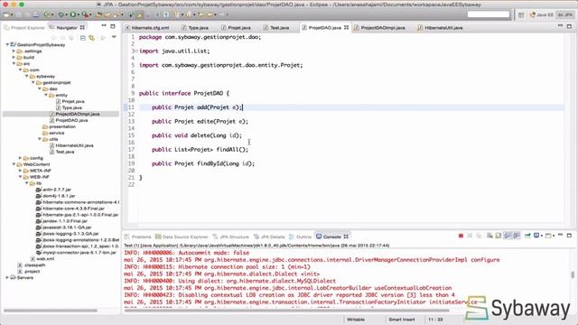Switch to the Data Source Explorer tab
Screen dimensions: 578x325
(x=182, y=237)
